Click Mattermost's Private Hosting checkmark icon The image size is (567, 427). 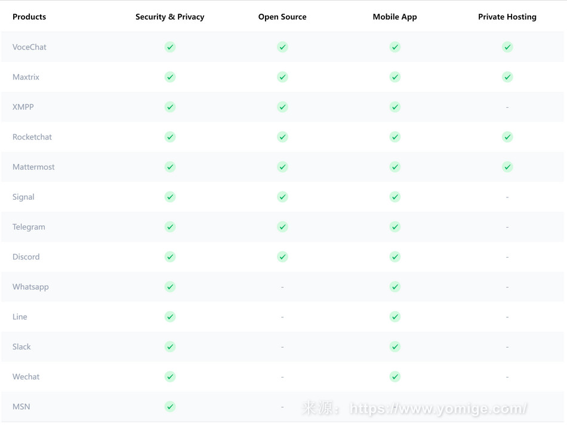507,167
